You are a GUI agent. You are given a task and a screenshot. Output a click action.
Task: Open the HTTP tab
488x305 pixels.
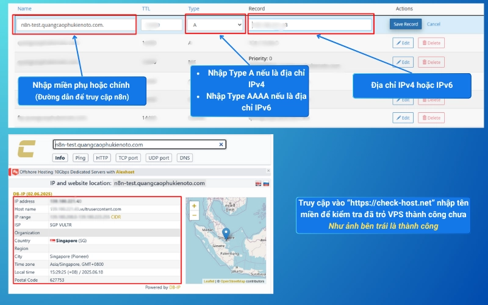[x=102, y=158]
